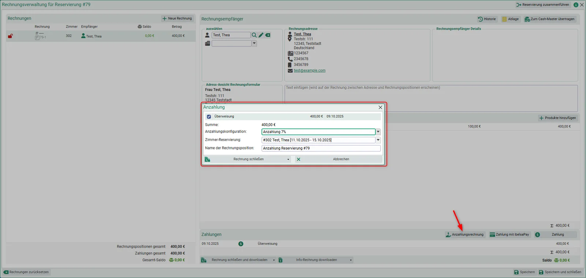Select the invoice row for room 302

[x=101, y=36]
